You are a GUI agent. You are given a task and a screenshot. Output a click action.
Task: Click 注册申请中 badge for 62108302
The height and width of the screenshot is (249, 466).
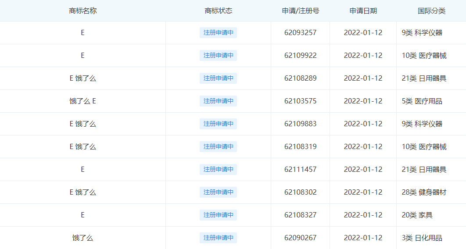pos(218,192)
